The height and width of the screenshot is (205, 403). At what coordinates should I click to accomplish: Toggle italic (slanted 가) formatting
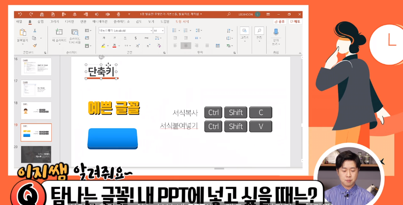(x=114, y=38)
